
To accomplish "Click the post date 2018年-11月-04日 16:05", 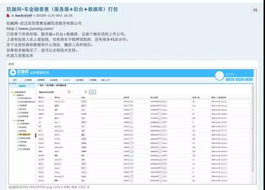I will pos(54,16).
